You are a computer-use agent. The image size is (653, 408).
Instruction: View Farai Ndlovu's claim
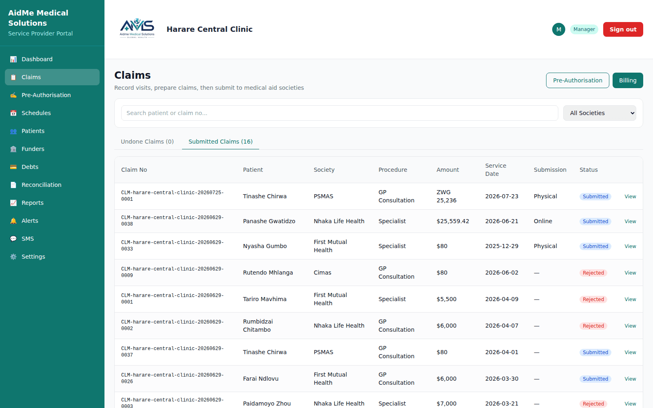point(630,379)
